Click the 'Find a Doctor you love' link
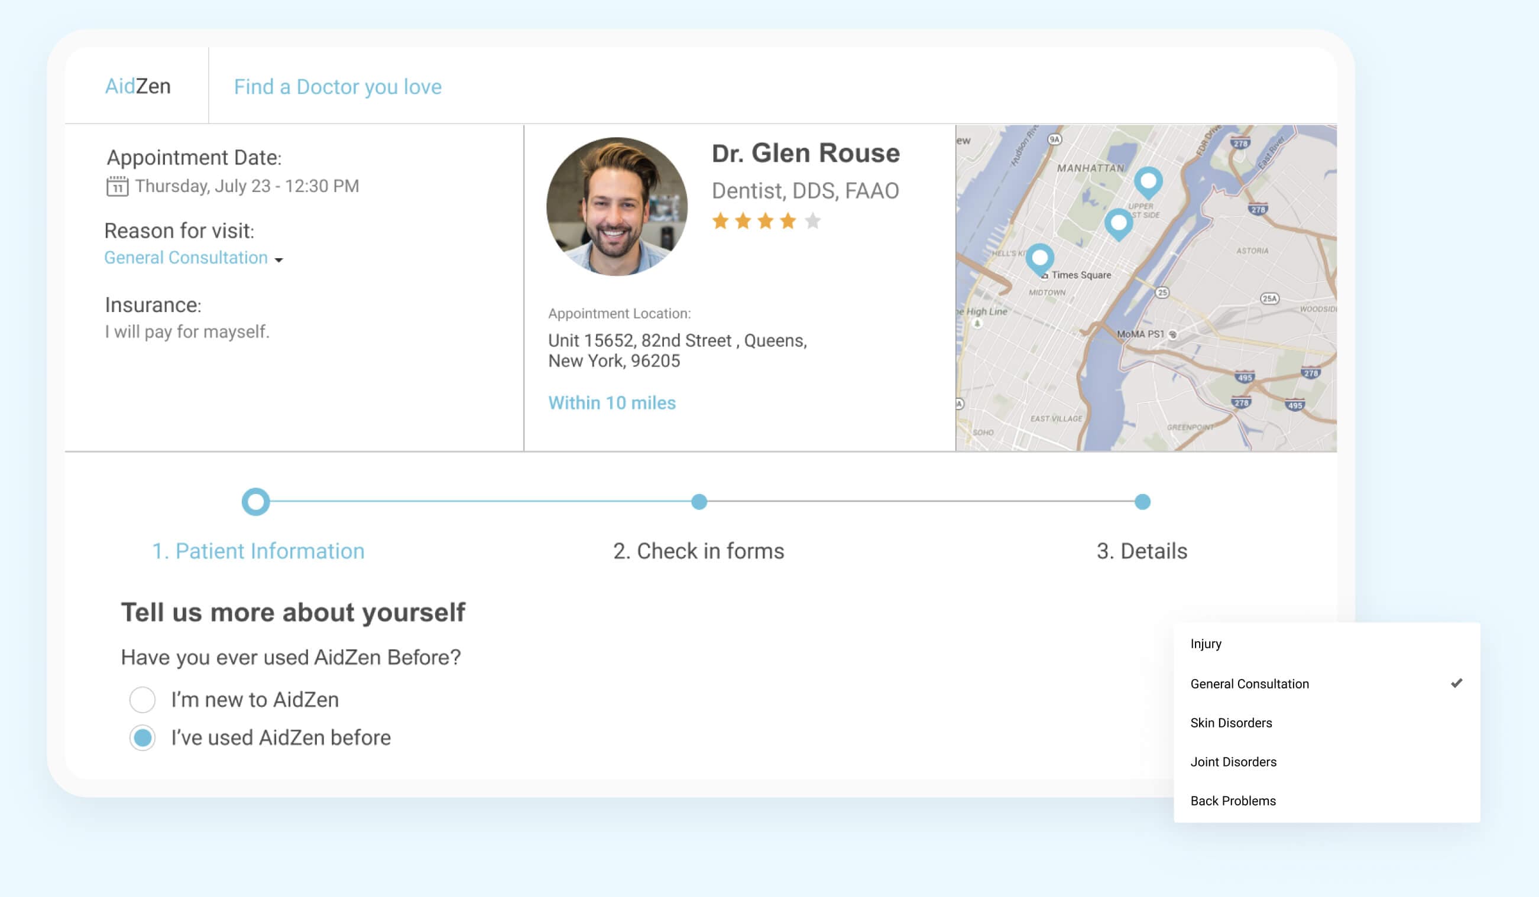Image resolution: width=1539 pixels, height=897 pixels. point(336,87)
